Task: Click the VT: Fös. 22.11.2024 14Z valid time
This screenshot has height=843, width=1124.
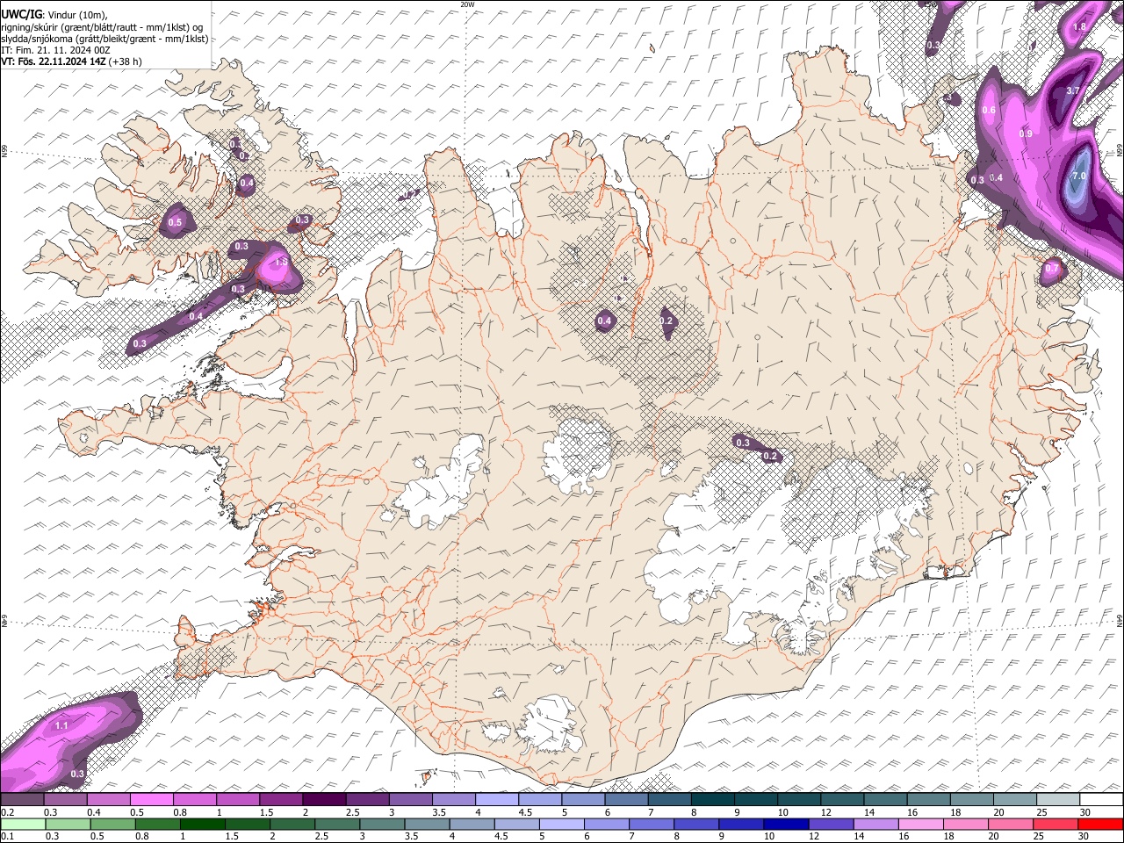Action: click(71, 61)
